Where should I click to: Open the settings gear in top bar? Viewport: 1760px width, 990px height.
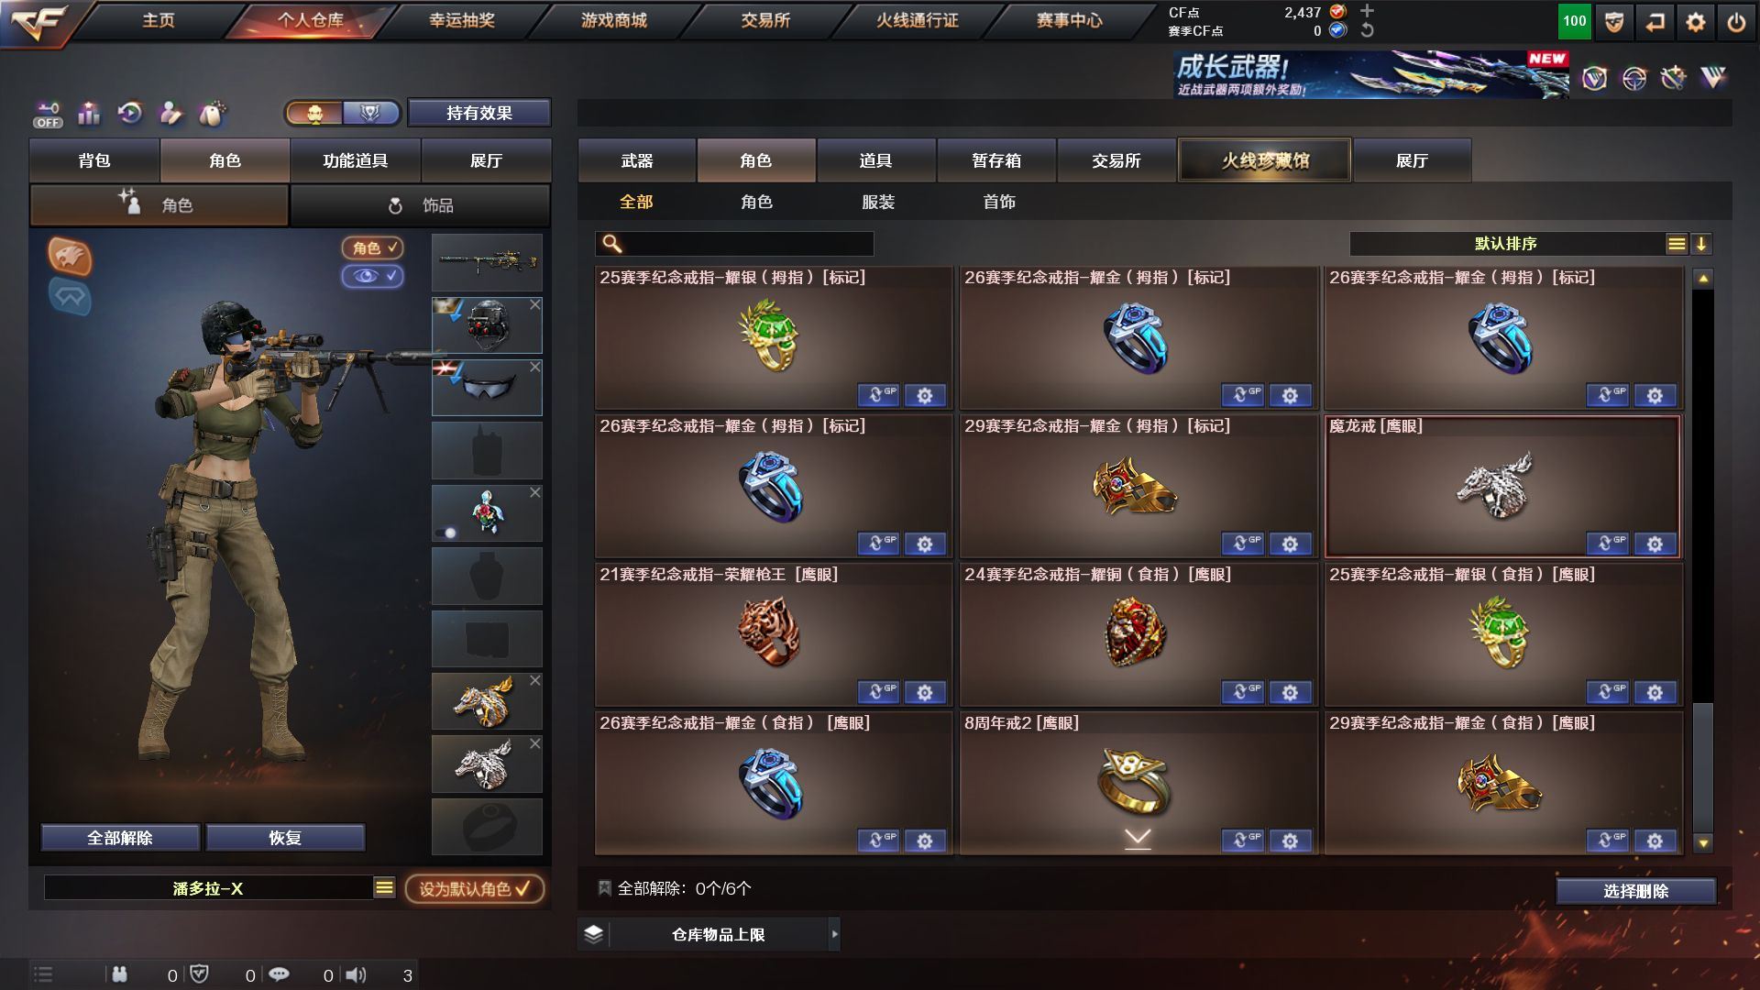(x=1695, y=22)
